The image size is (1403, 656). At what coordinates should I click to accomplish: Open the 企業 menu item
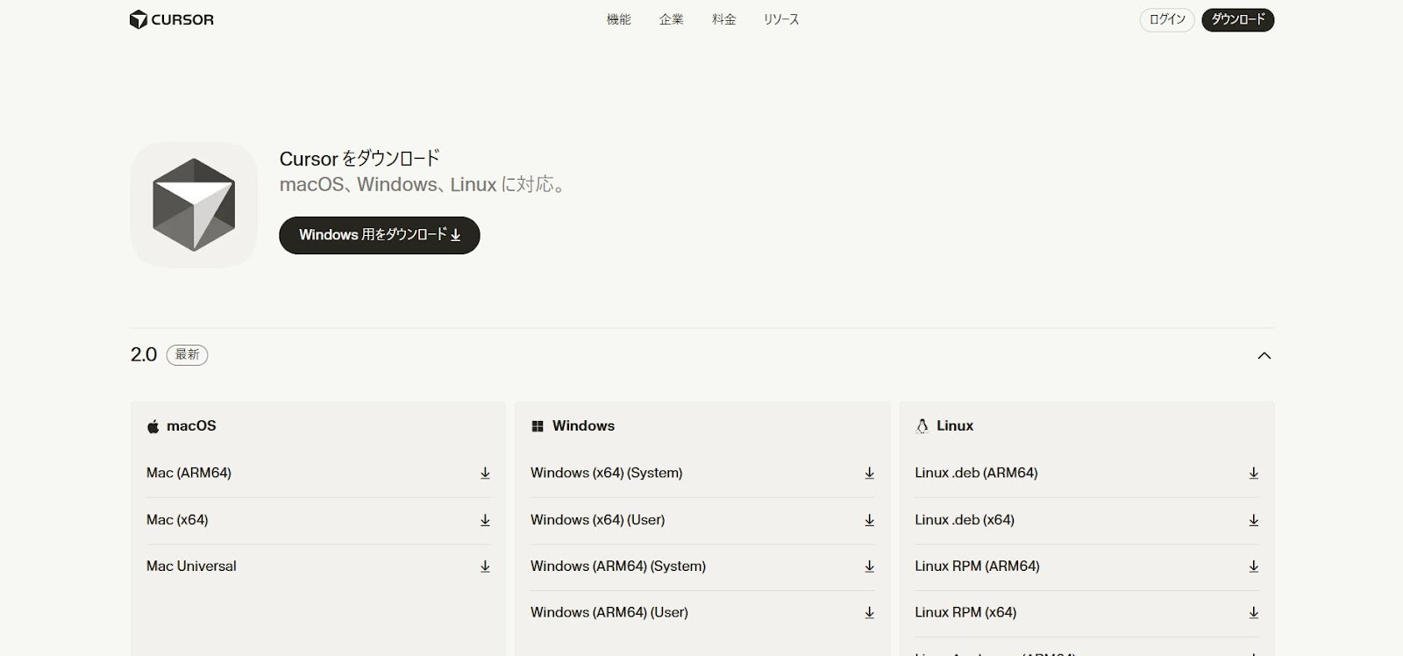coord(671,19)
